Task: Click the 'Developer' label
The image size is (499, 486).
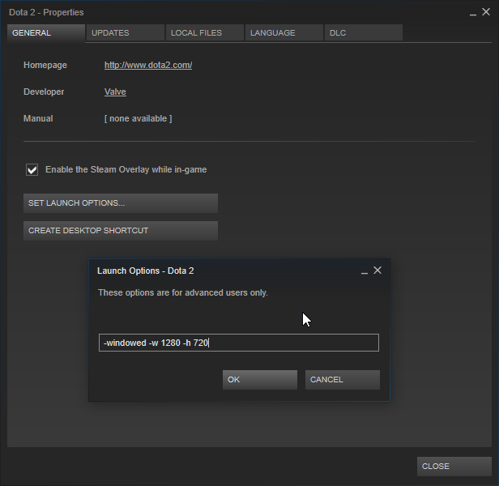Action: (x=44, y=92)
